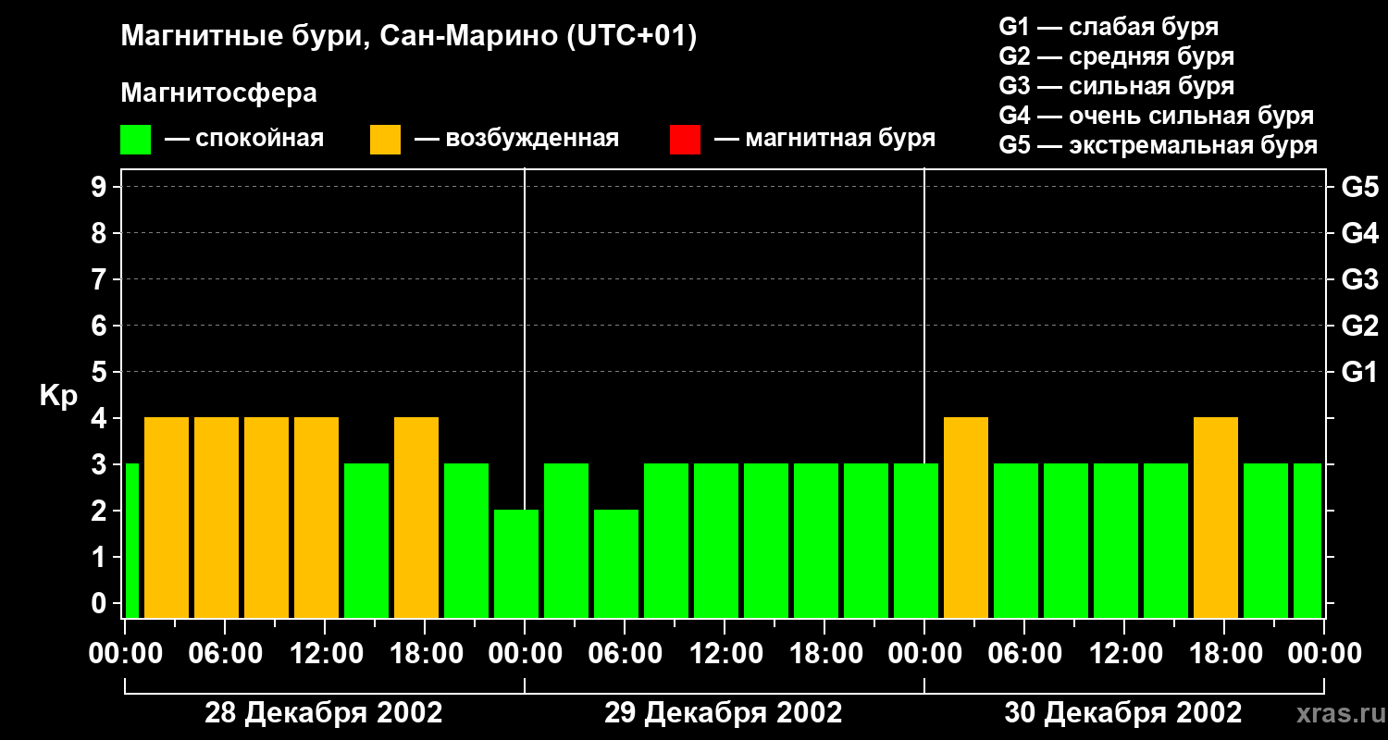The image size is (1388, 740).
Task: Click the orange bar above 18:00 on 28 December
Action: pyautogui.click(x=416, y=517)
